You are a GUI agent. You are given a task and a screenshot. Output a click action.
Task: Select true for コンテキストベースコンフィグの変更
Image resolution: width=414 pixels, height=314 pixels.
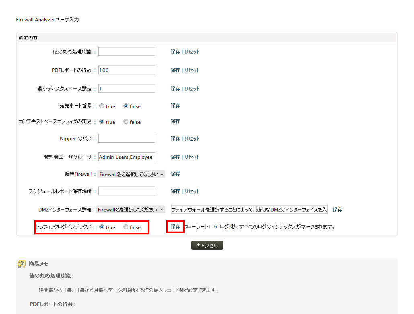[x=102, y=121]
